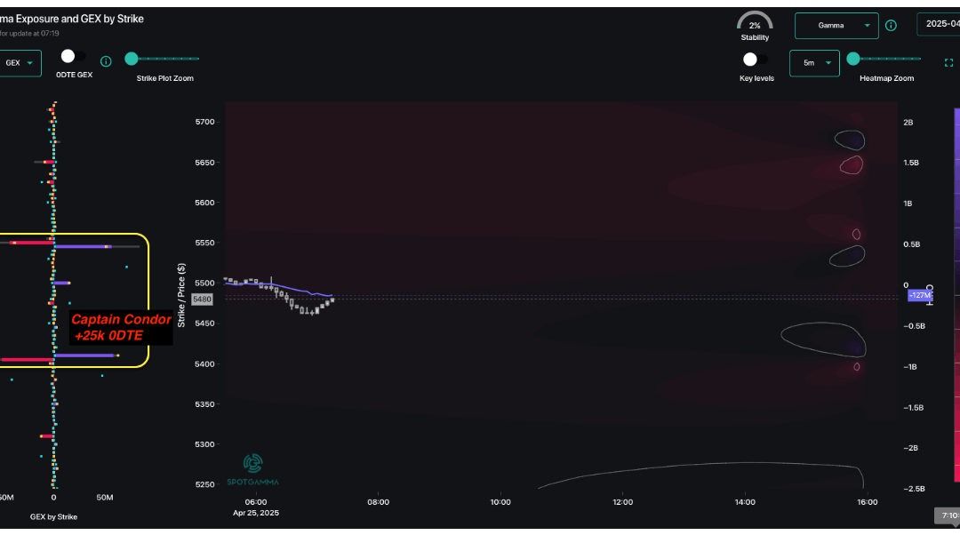Click the GEX by Strike axis label

(53, 516)
